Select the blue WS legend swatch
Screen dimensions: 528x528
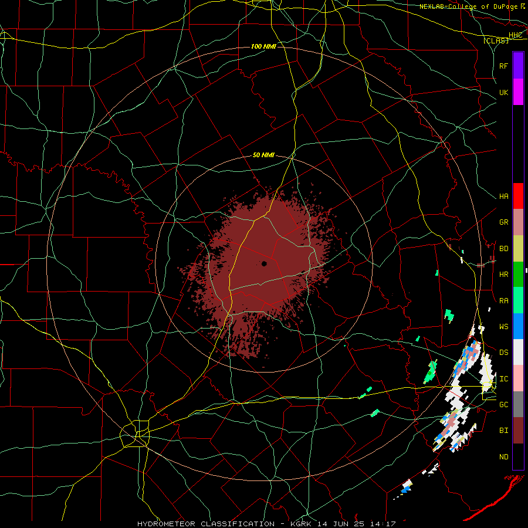[518, 326]
